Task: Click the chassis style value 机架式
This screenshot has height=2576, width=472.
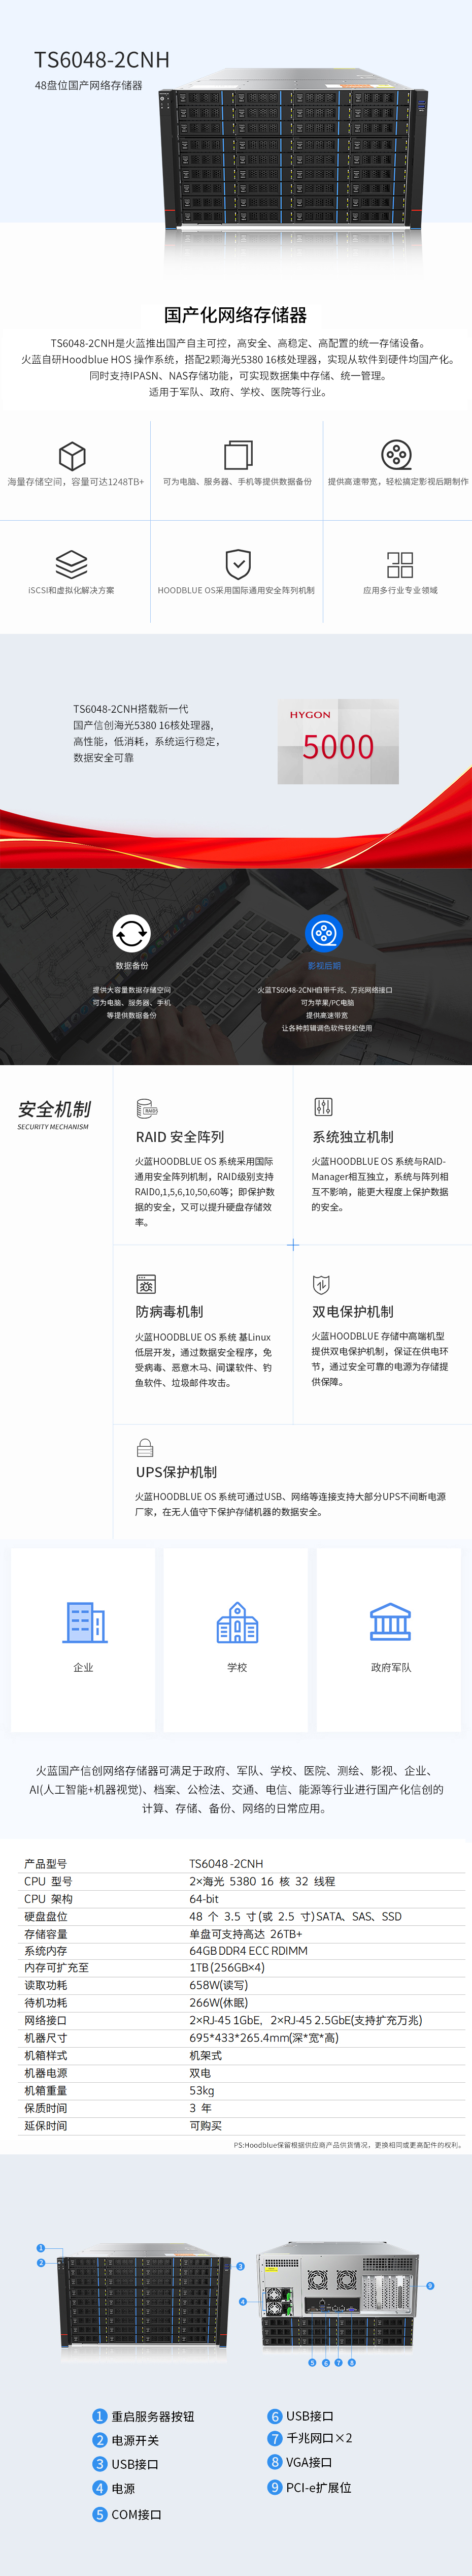Action: tap(206, 2055)
